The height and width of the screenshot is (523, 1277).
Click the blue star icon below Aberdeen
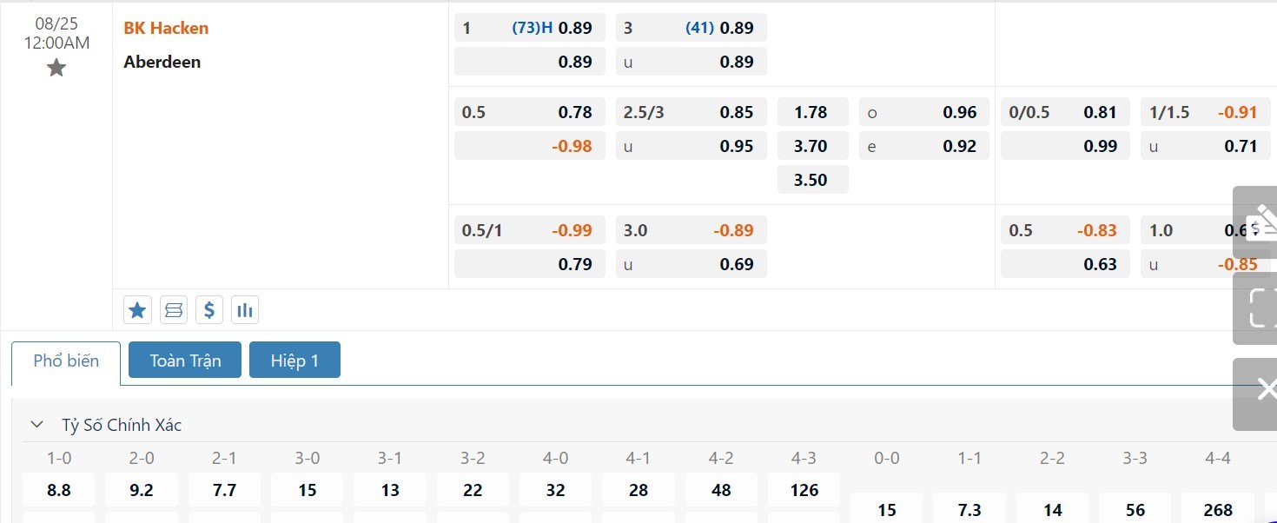(137, 310)
